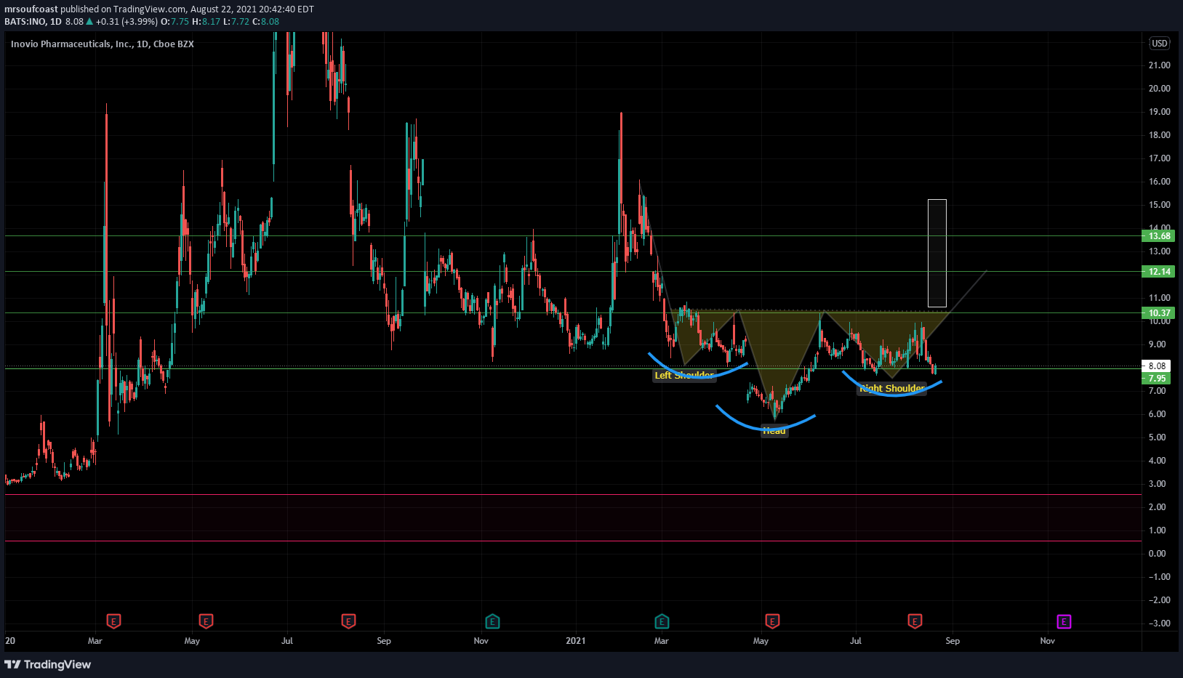Click the BATS:INO ticker symbol
This screenshot has height=678, width=1183.
click(x=25, y=22)
